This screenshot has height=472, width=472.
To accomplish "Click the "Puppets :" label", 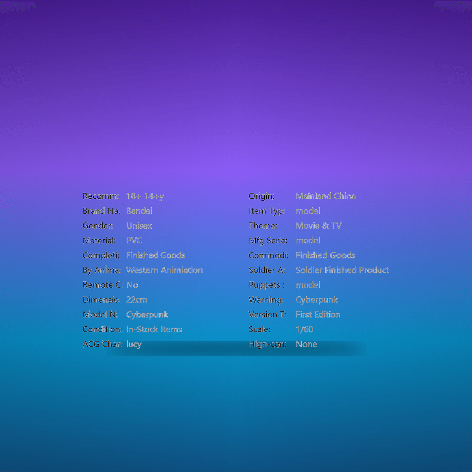I will (x=267, y=286).
